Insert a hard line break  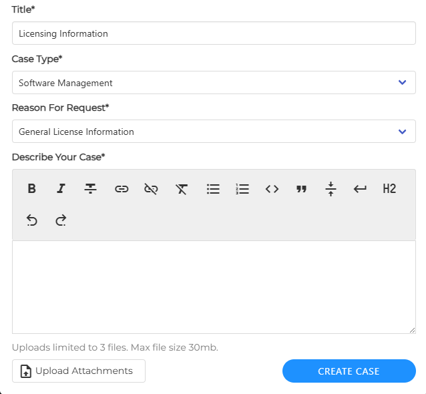click(360, 189)
